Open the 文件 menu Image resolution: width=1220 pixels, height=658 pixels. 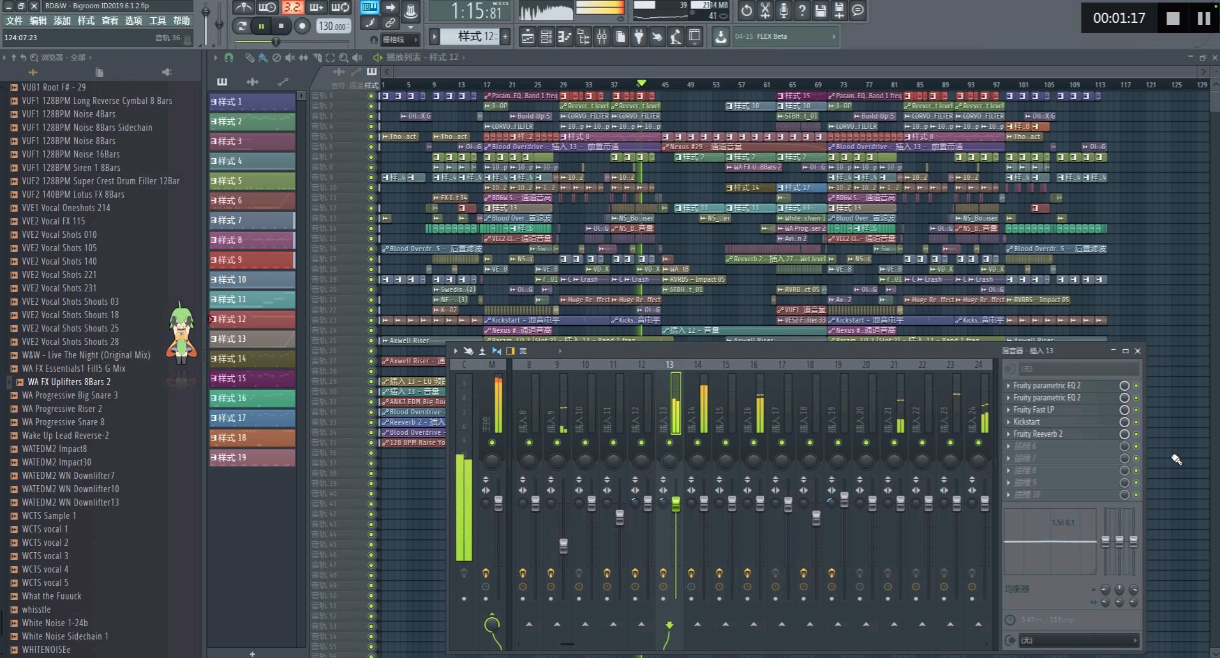pyautogui.click(x=14, y=20)
